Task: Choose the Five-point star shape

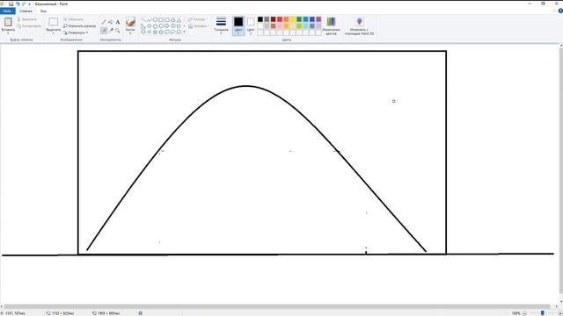Action: [x=155, y=32]
